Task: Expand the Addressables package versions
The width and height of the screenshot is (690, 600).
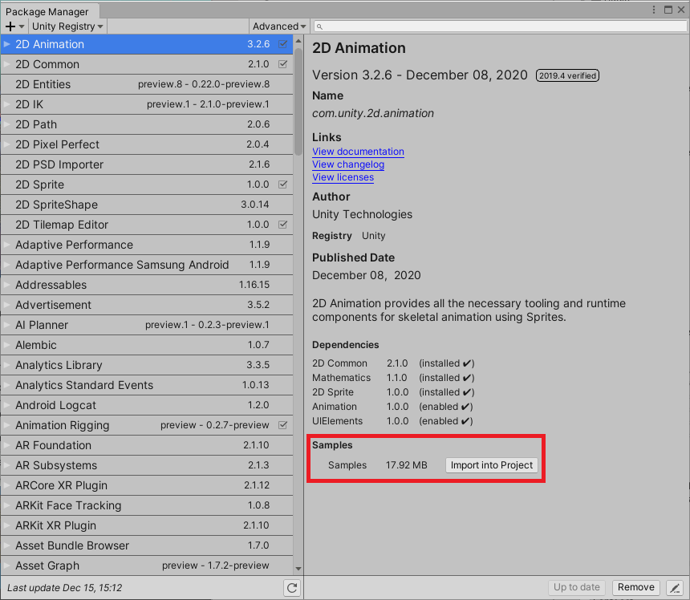Action: point(7,285)
